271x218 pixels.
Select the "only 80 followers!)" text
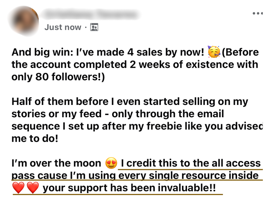(x=58, y=77)
